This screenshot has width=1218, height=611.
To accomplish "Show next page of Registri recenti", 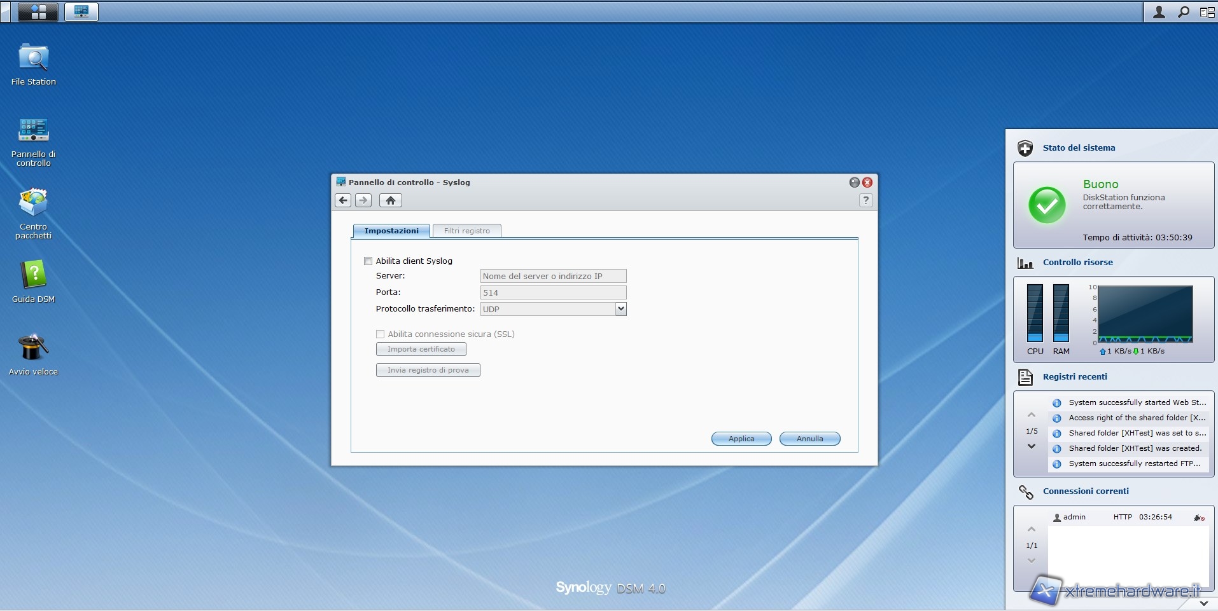I will point(1032,446).
